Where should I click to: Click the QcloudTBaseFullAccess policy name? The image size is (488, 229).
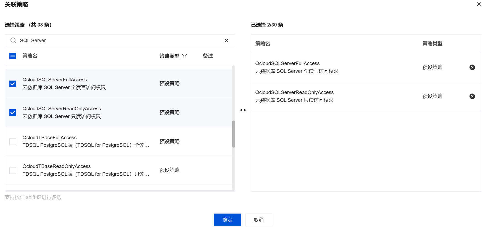49,138
